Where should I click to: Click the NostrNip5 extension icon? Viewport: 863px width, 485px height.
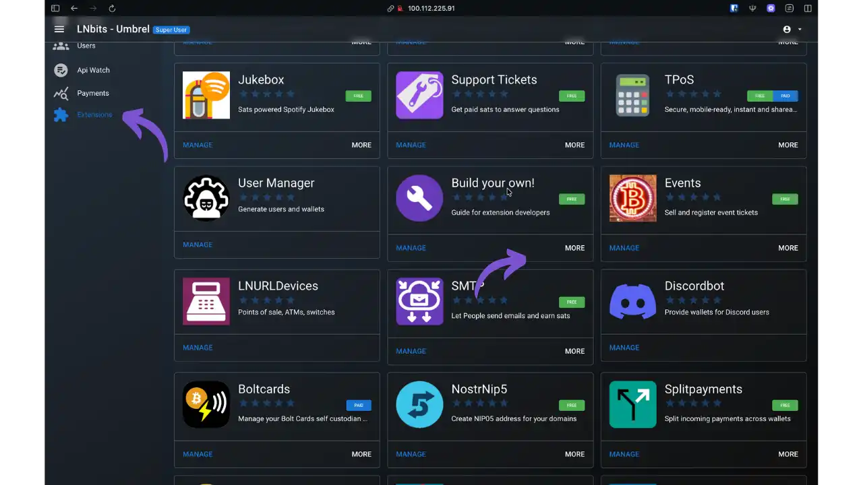419,404
